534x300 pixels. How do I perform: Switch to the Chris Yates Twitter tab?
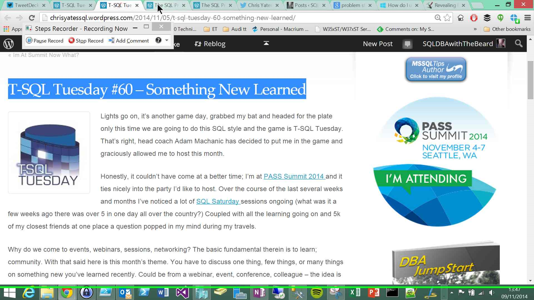[259, 5]
